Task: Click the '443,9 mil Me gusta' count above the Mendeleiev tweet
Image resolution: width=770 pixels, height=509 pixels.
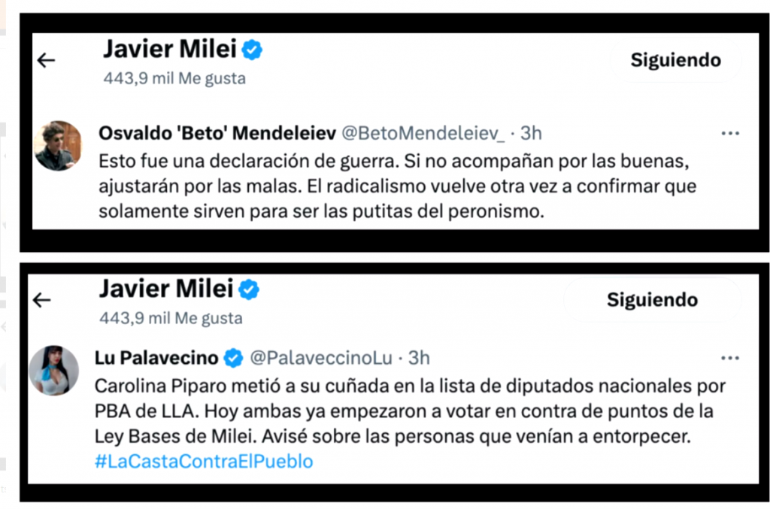Action: click(x=174, y=78)
